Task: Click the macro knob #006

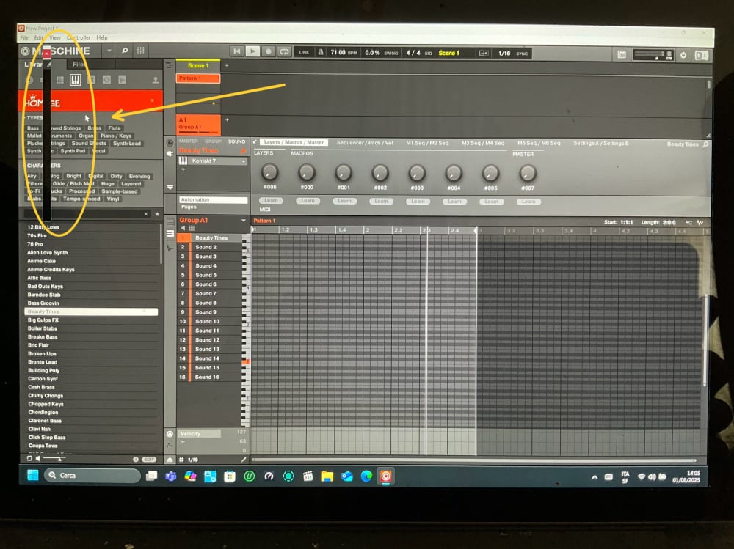Action: (x=269, y=172)
